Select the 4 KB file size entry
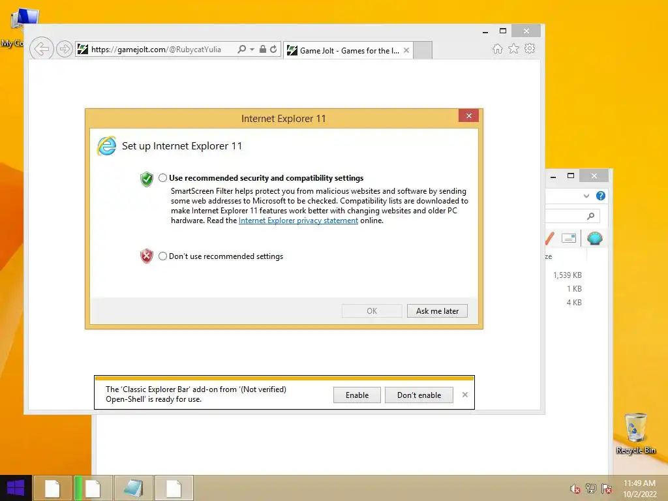Screen dimensions: 668x501 coord(574,303)
